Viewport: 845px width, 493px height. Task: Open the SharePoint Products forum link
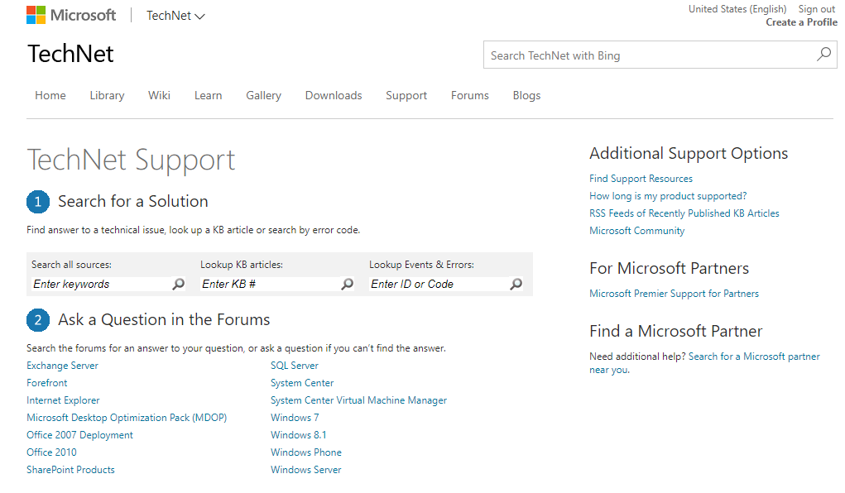(70, 469)
